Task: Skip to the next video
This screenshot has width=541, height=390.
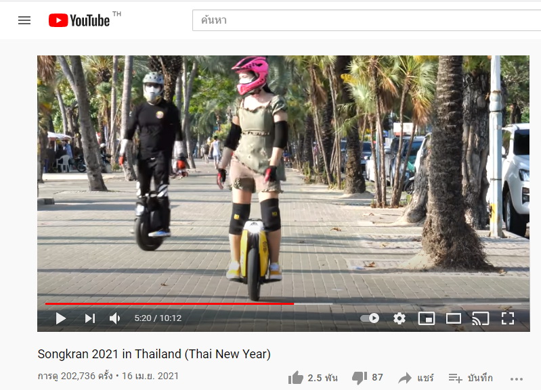Action: (90, 318)
